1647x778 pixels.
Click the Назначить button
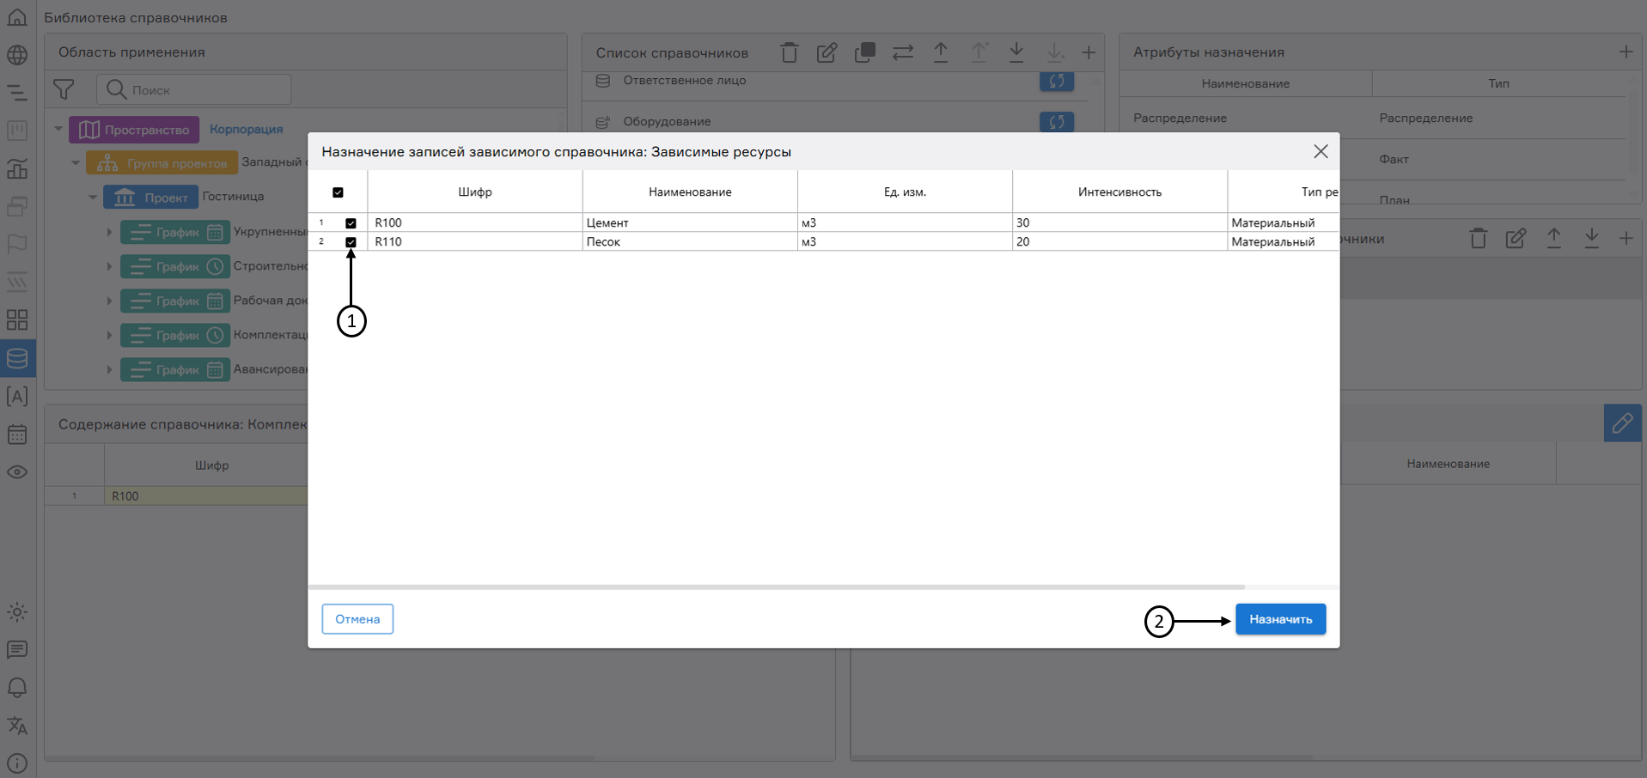pos(1279,618)
